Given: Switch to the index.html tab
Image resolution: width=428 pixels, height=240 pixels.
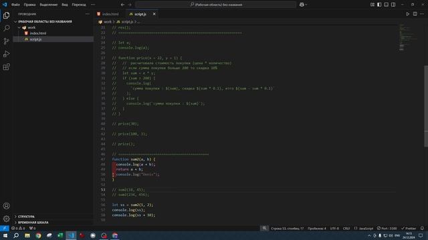Looking at the screenshot, I should (110, 14).
